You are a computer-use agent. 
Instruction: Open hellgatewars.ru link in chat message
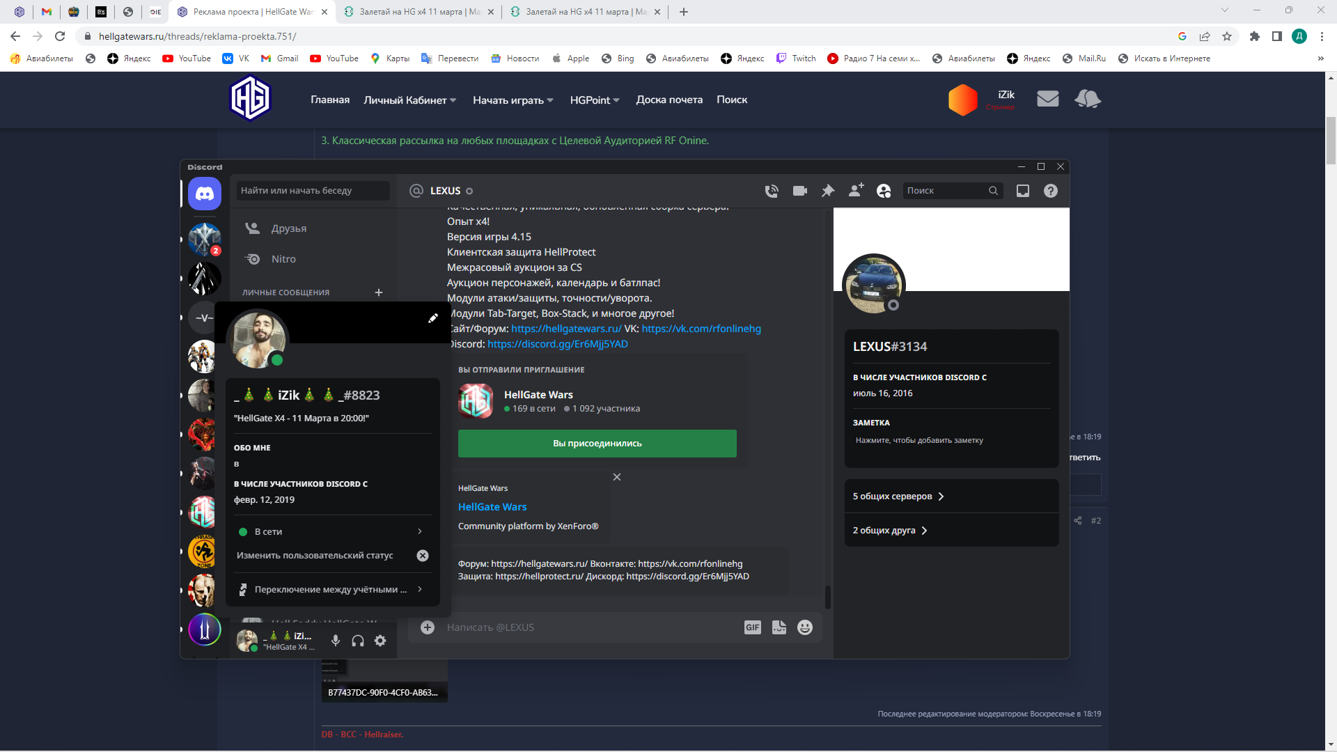[566, 329]
